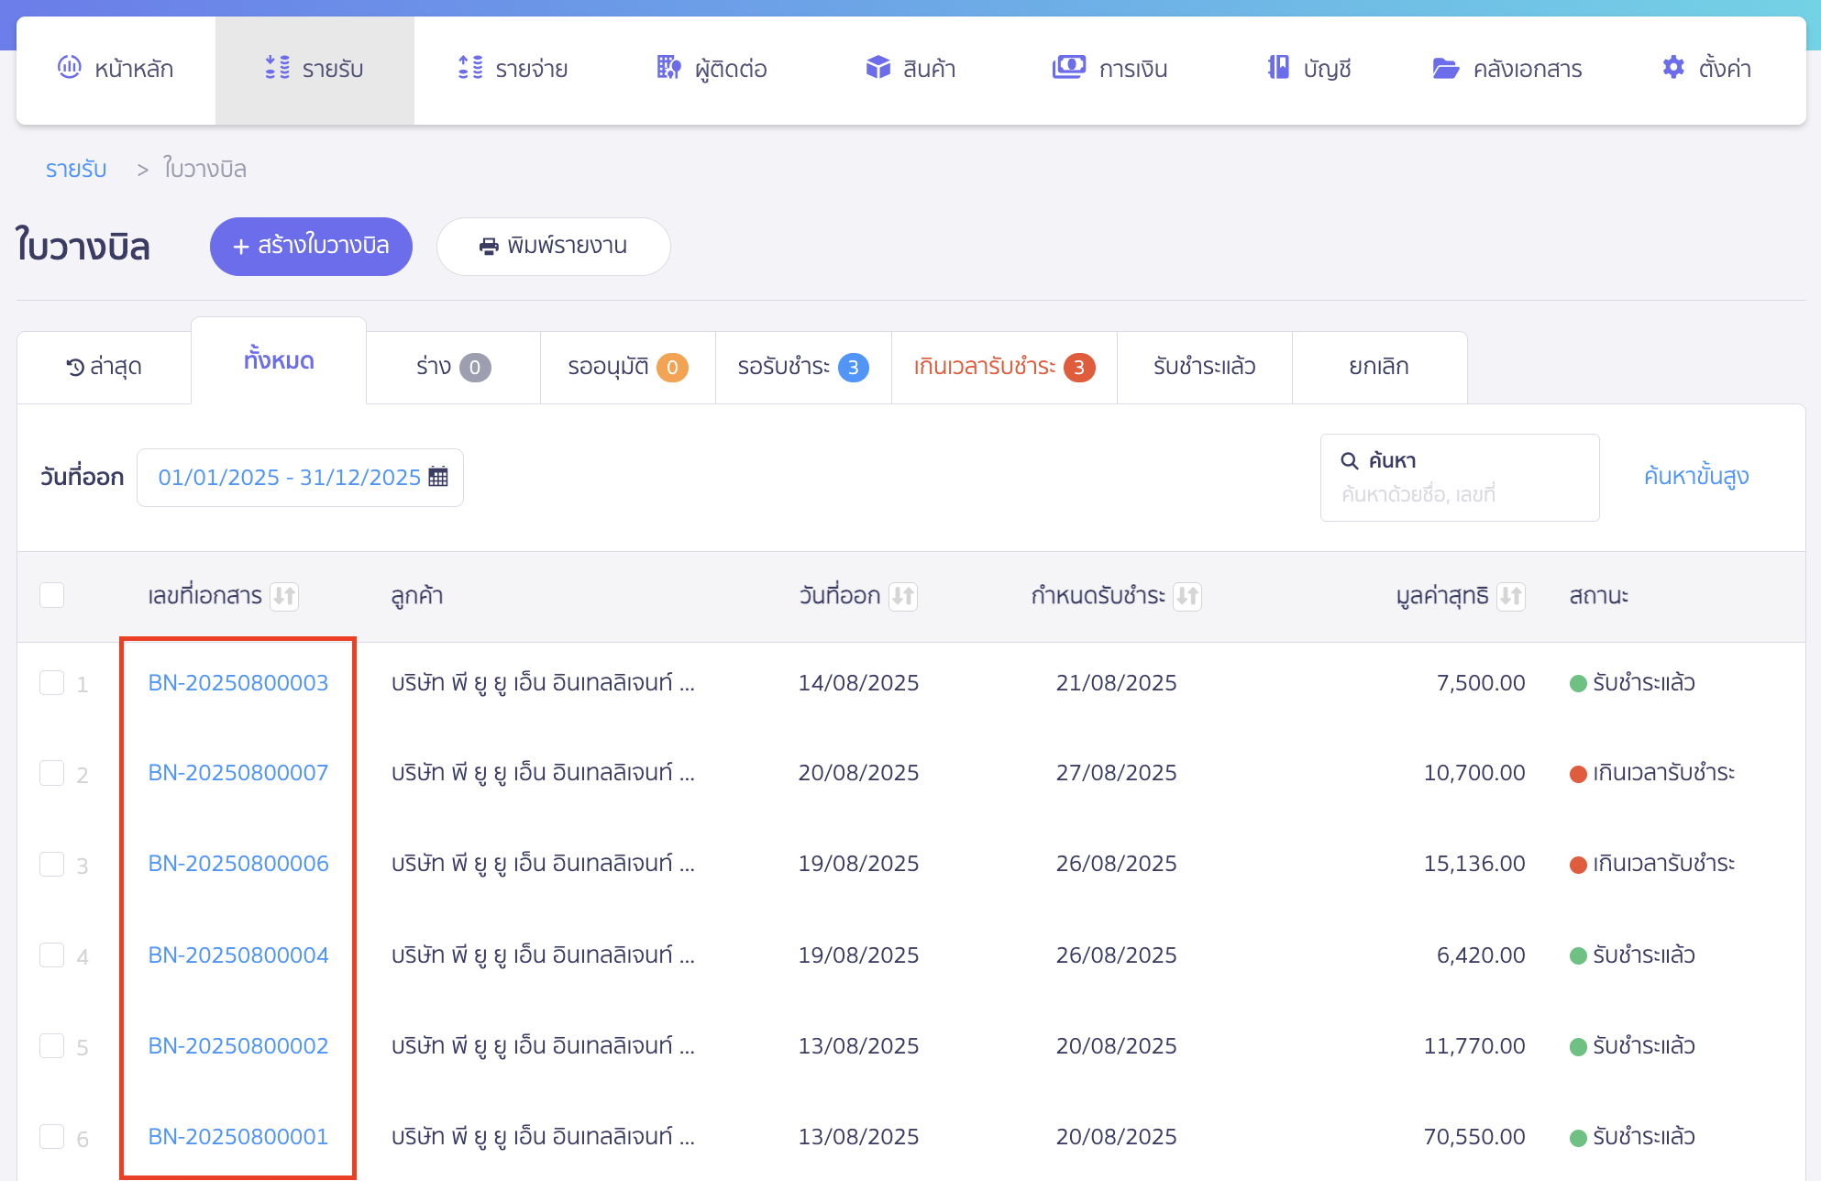Click the document library folder icon

pos(1445,68)
